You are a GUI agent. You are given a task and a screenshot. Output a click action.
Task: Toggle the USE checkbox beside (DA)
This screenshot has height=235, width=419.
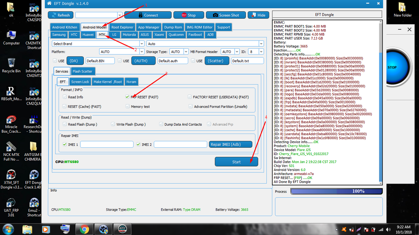coord(55,61)
